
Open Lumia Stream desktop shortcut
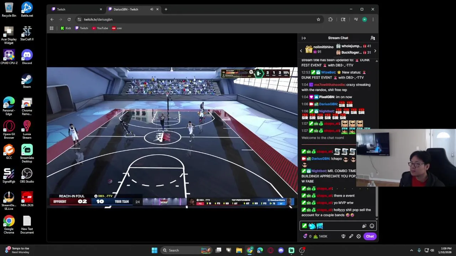click(x=27, y=130)
